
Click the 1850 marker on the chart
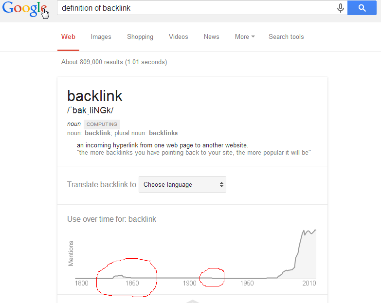132,283
